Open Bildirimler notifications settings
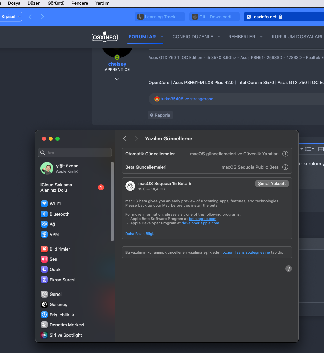Image resolution: width=324 pixels, height=353 pixels. pyautogui.click(x=56, y=249)
